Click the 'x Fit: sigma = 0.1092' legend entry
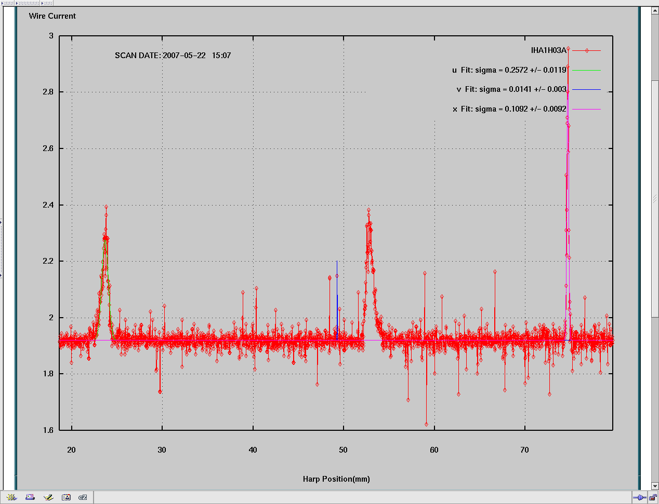The height and width of the screenshot is (504, 659). click(x=509, y=109)
